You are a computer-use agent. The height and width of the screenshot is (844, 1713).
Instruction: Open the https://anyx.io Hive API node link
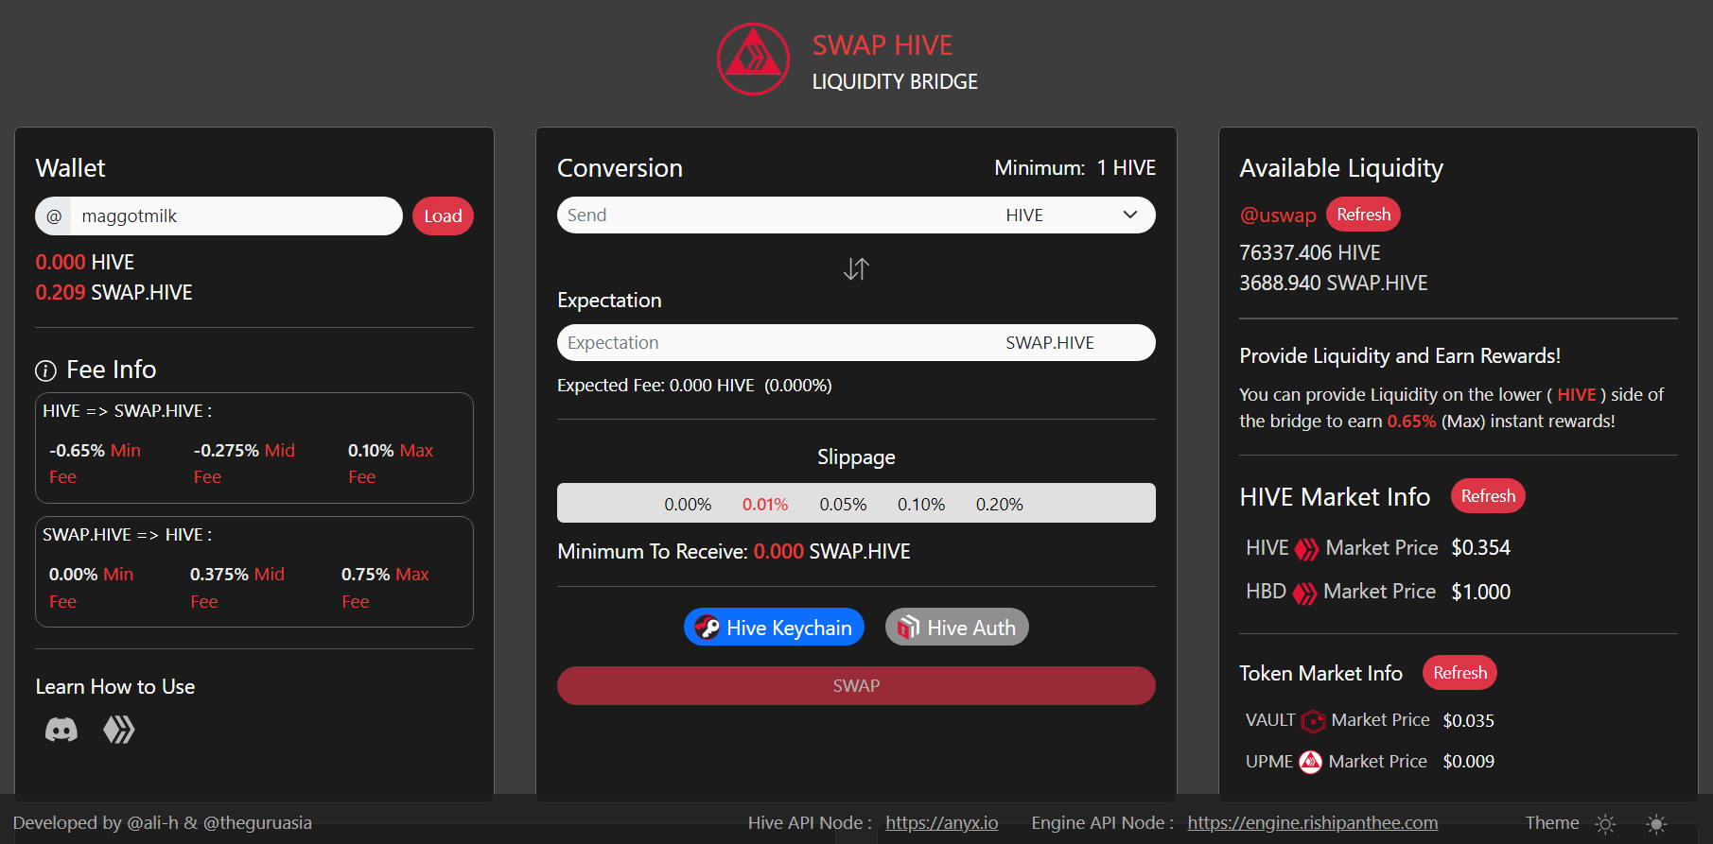pos(942,823)
